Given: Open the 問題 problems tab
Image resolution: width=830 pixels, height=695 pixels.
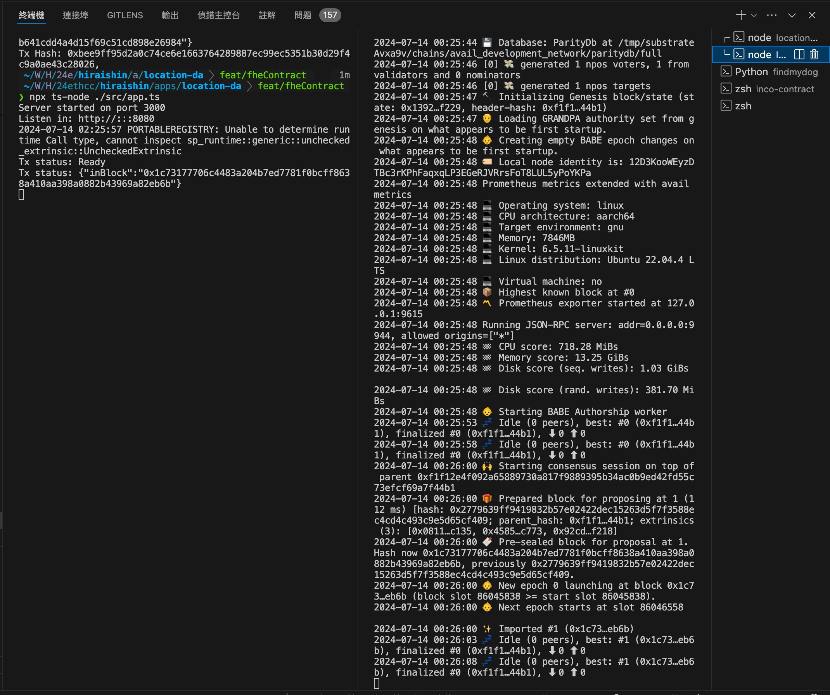Looking at the screenshot, I should pos(303,16).
